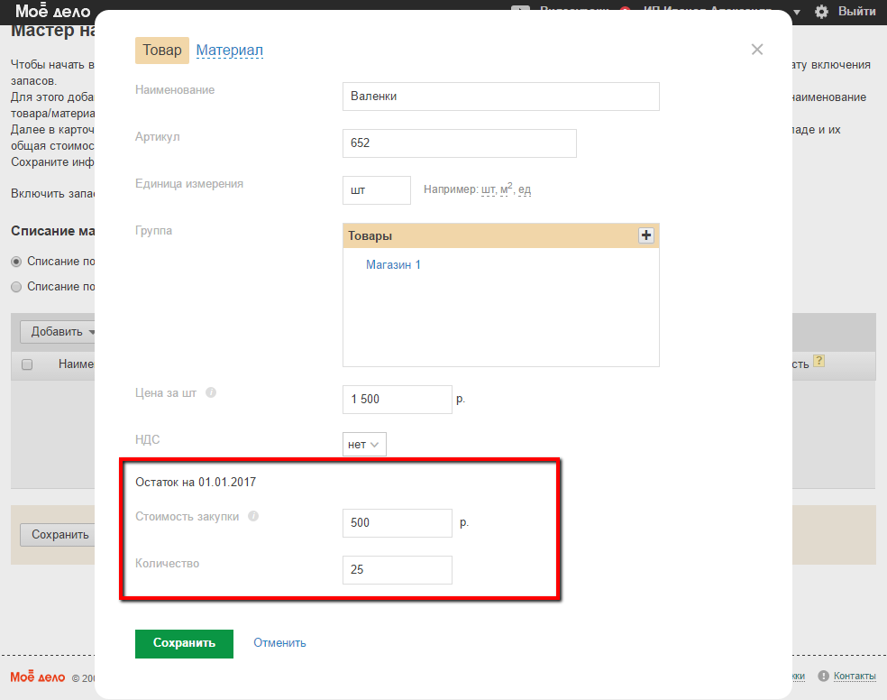Focus the Стоимость закупки field 500
This screenshot has width=887, height=700.
point(398,523)
